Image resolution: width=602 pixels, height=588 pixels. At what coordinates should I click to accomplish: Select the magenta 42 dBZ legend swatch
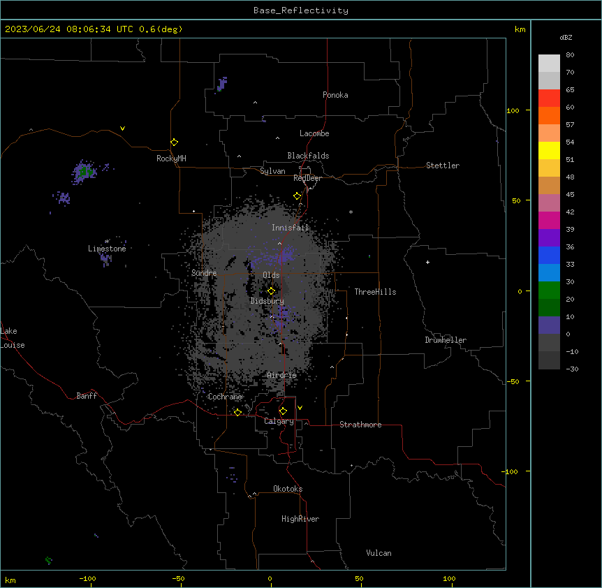[549, 220]
